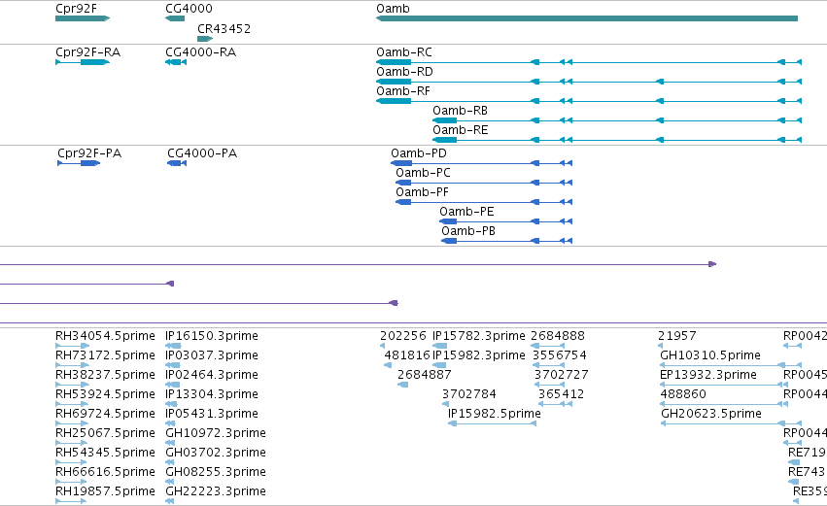The height and width of the screenshot is (506, 827).
Task: Open the Oamb-PD protein label
Action: pos(419,153)
